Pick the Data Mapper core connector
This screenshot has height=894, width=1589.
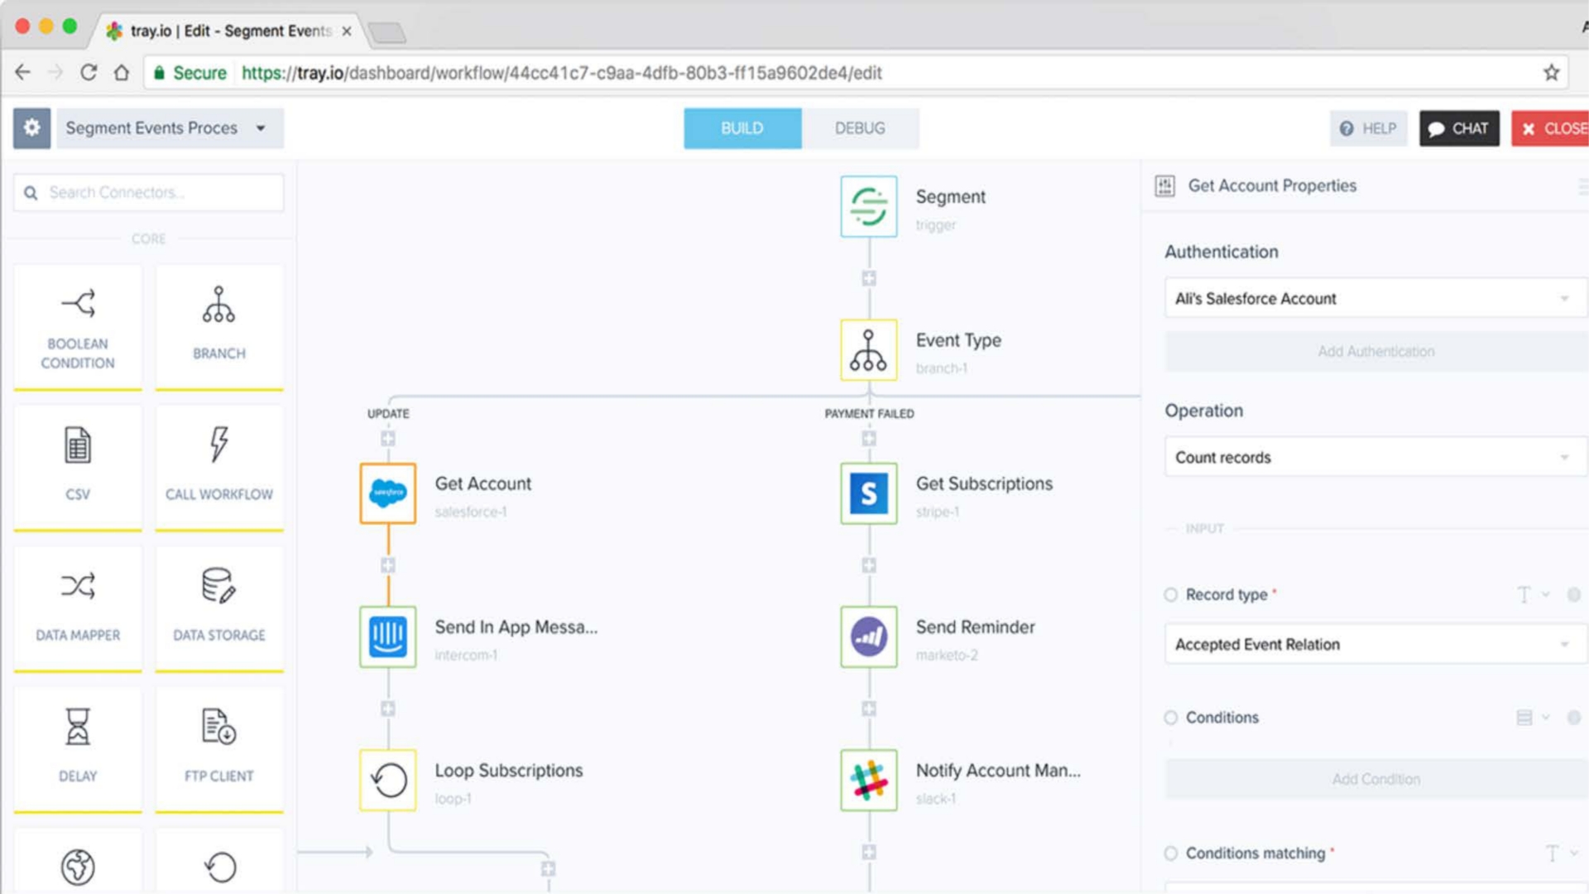pyautogui.click(x=78, y=608)
